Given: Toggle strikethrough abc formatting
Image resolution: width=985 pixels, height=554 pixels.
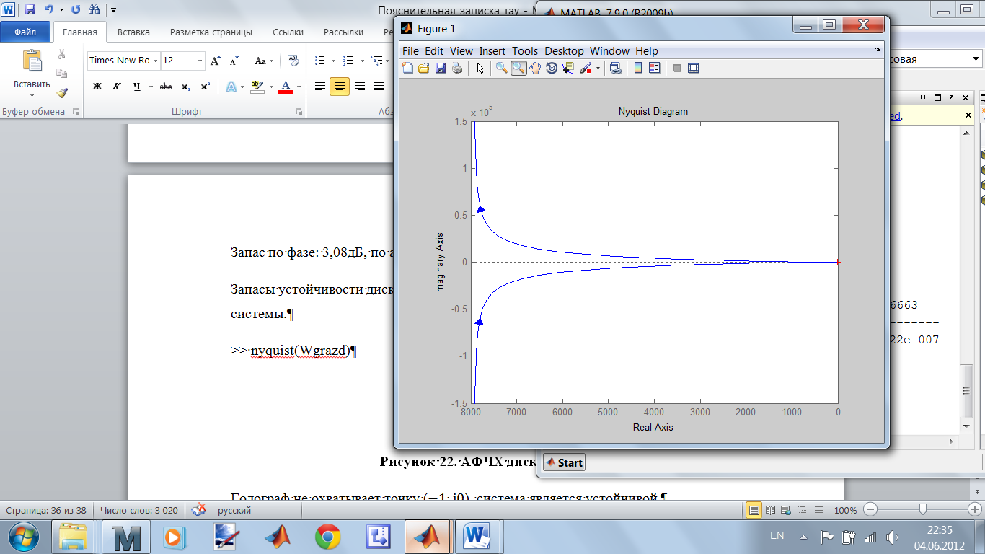Looking at the screenshot, I should 165,87.
